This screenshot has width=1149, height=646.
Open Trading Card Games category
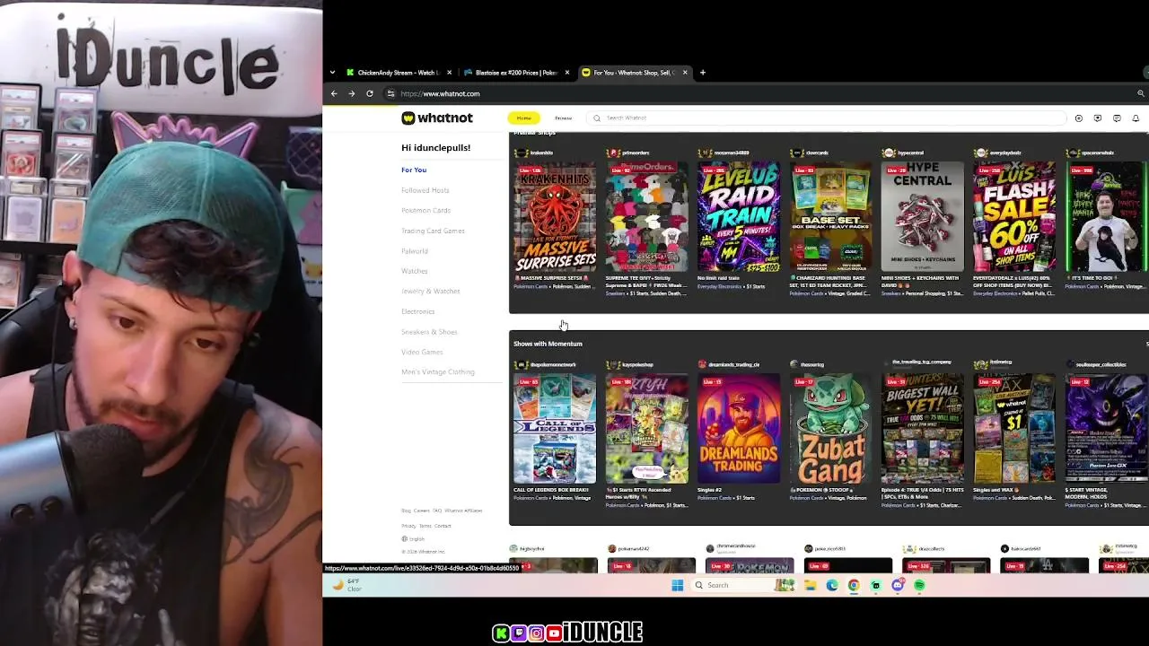433,231
